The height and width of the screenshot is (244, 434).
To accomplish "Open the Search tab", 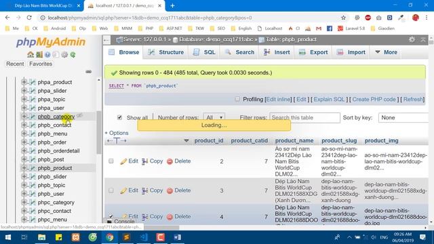I will point(239,52).
